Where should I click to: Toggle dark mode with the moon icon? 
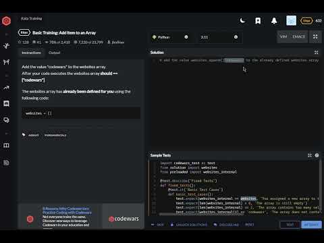pos(242,21)
